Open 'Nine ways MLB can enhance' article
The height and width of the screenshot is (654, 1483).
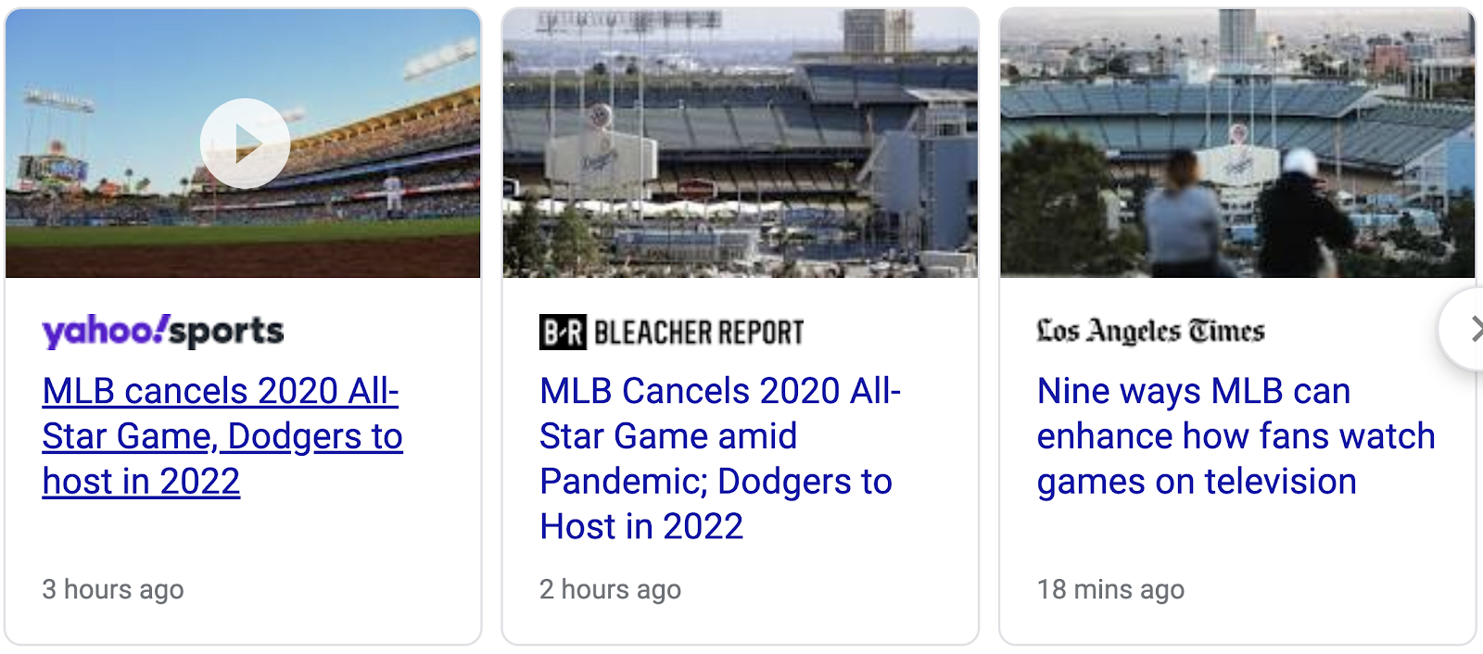1193,392
